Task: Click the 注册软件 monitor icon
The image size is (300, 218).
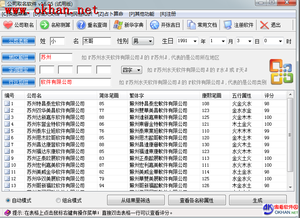Action: pyautogui.click(x=228, y=25)
